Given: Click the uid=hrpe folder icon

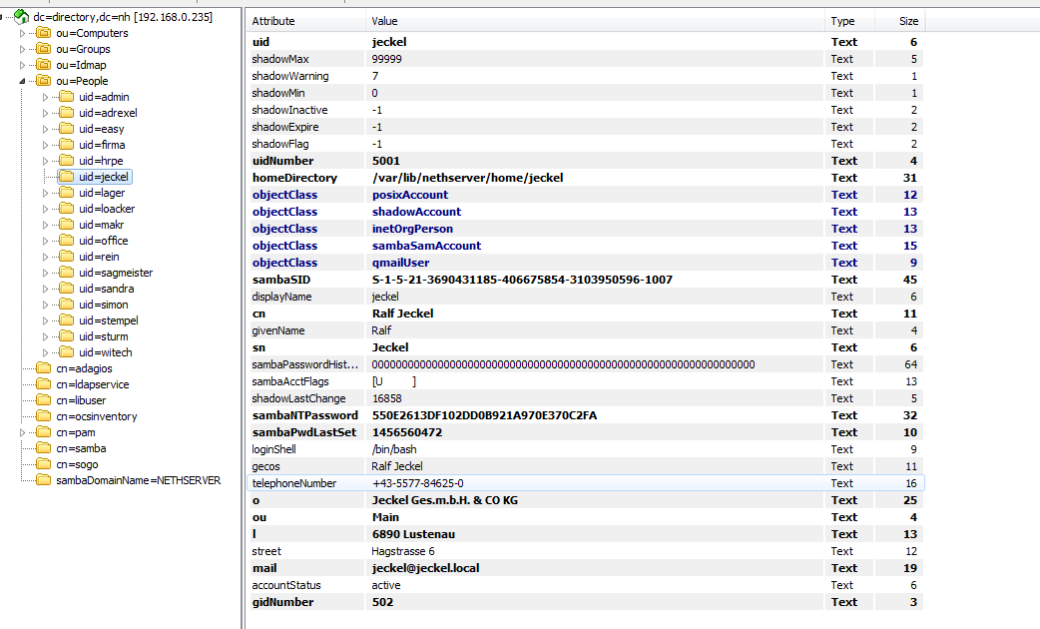Looking at the screenshot, I should (66, 160).
